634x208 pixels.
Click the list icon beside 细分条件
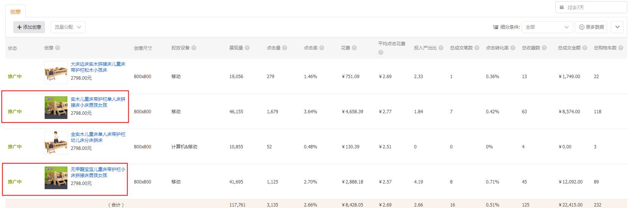pos(496,27)
